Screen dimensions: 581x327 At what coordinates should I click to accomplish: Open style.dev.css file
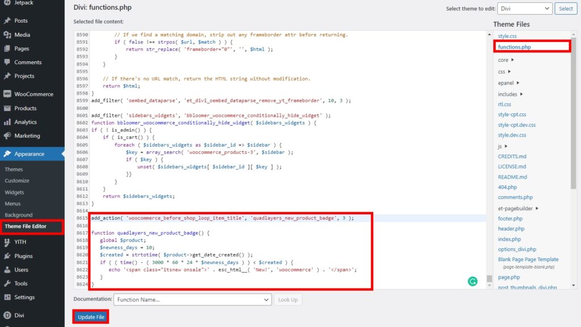[x=512, y=135]
